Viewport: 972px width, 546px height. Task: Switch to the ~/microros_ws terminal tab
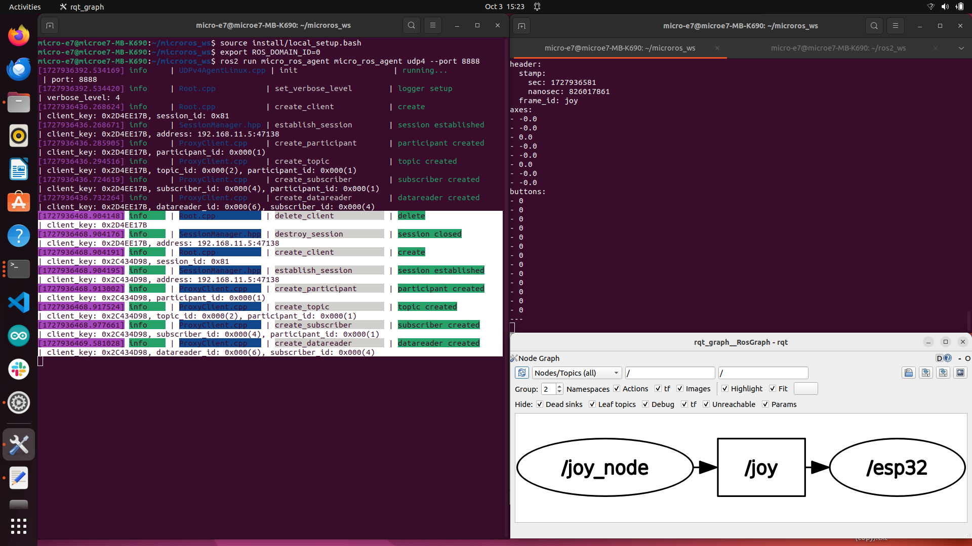(x=620, y=48)
